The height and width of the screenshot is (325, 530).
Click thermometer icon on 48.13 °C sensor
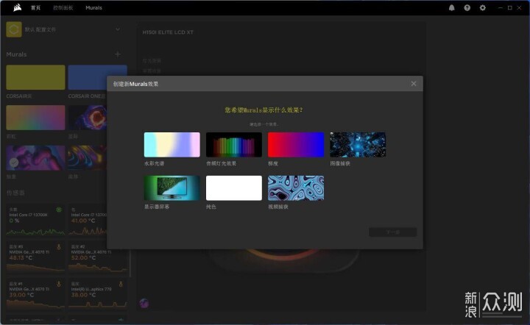[x=59, y=247]
